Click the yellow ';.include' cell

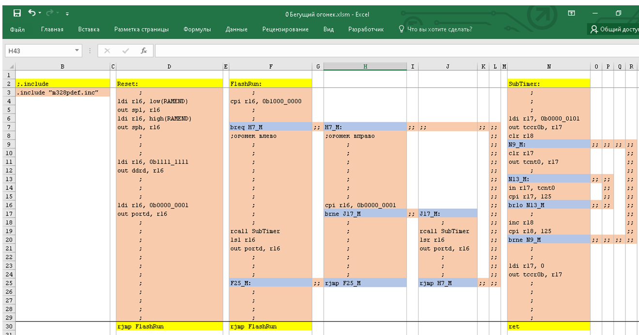click(x=63, y=84)
